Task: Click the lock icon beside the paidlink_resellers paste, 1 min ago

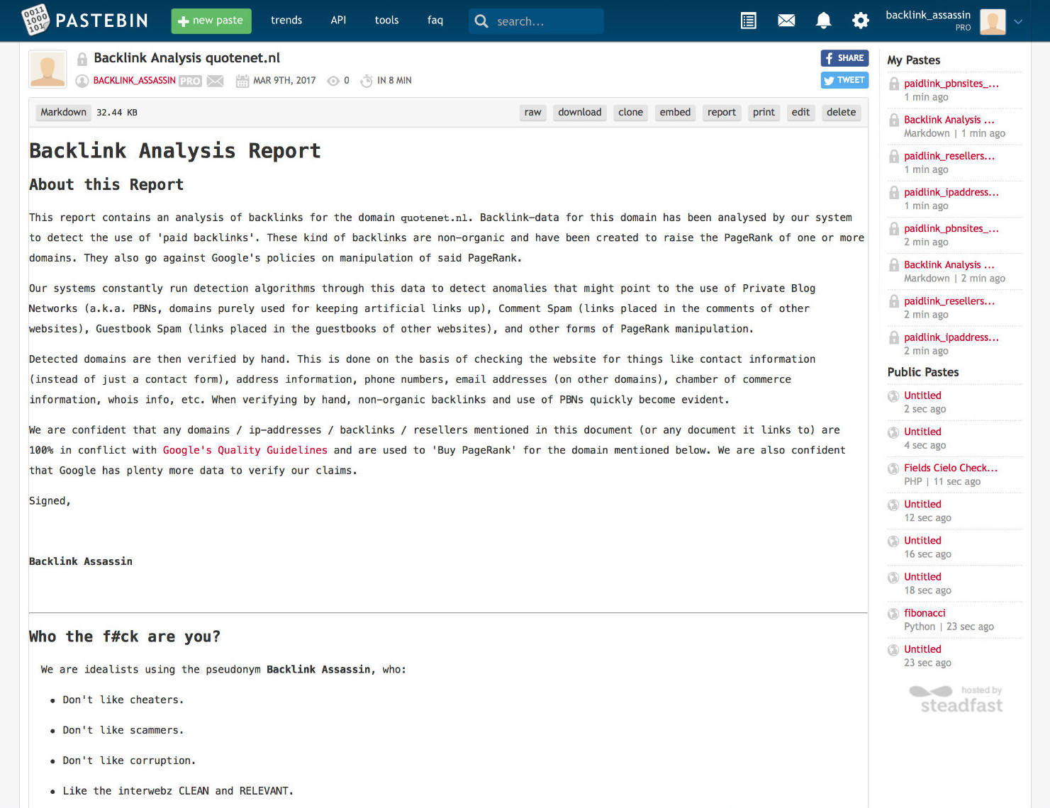Action: (x=894, y=157)
